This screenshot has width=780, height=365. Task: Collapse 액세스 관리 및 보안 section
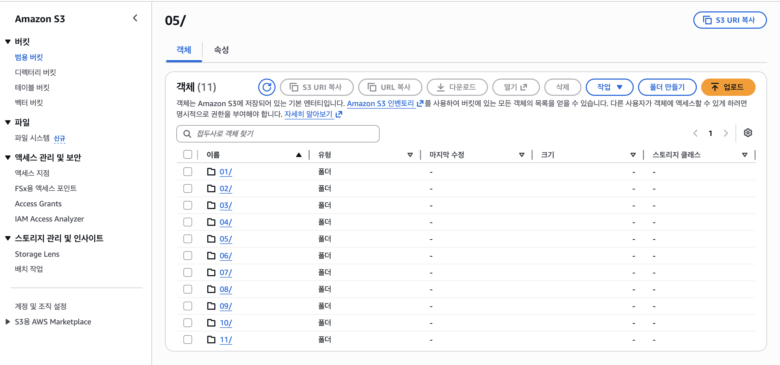click(8, 157)
